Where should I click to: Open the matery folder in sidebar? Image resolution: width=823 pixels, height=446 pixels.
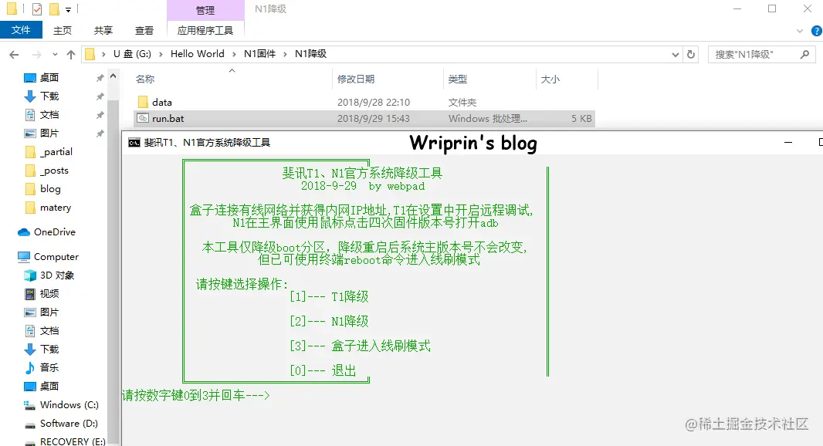click(x=55, y=208)
